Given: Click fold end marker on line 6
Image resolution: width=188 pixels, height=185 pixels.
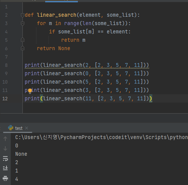Looking at the screenshot, I should pos(22,48).
